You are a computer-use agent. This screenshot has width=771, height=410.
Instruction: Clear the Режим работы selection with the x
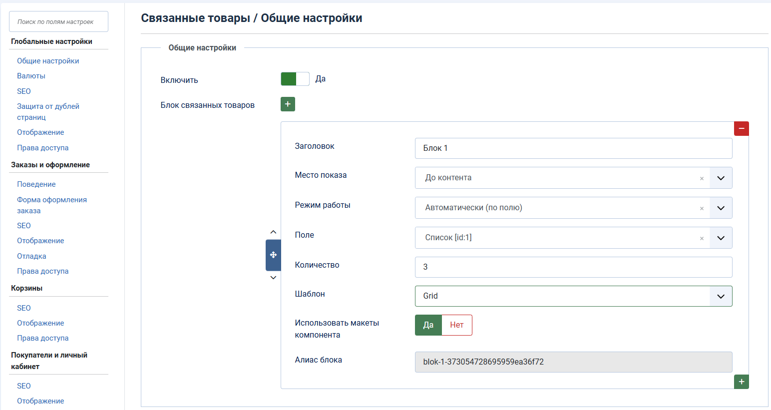click(702, 208)
